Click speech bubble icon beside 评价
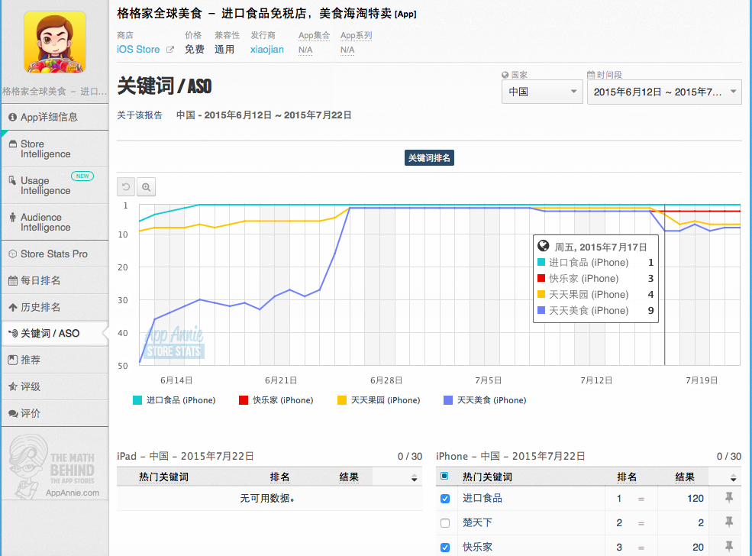The width and height of the screenshot is (752, 556). click(13, 413)
